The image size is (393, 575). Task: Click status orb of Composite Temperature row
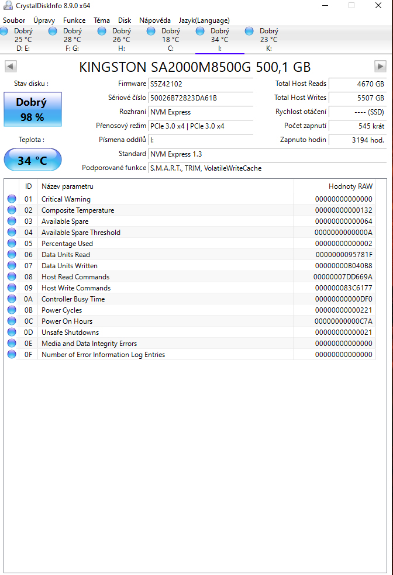click(12, 210)
